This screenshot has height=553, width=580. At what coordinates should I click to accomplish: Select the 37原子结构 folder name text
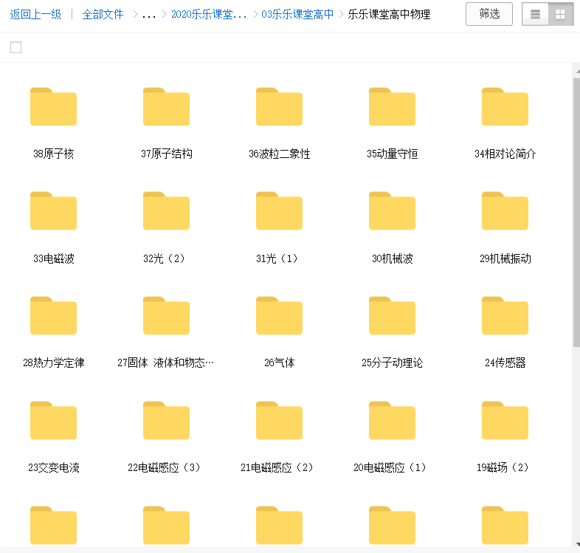click(167, 154)
